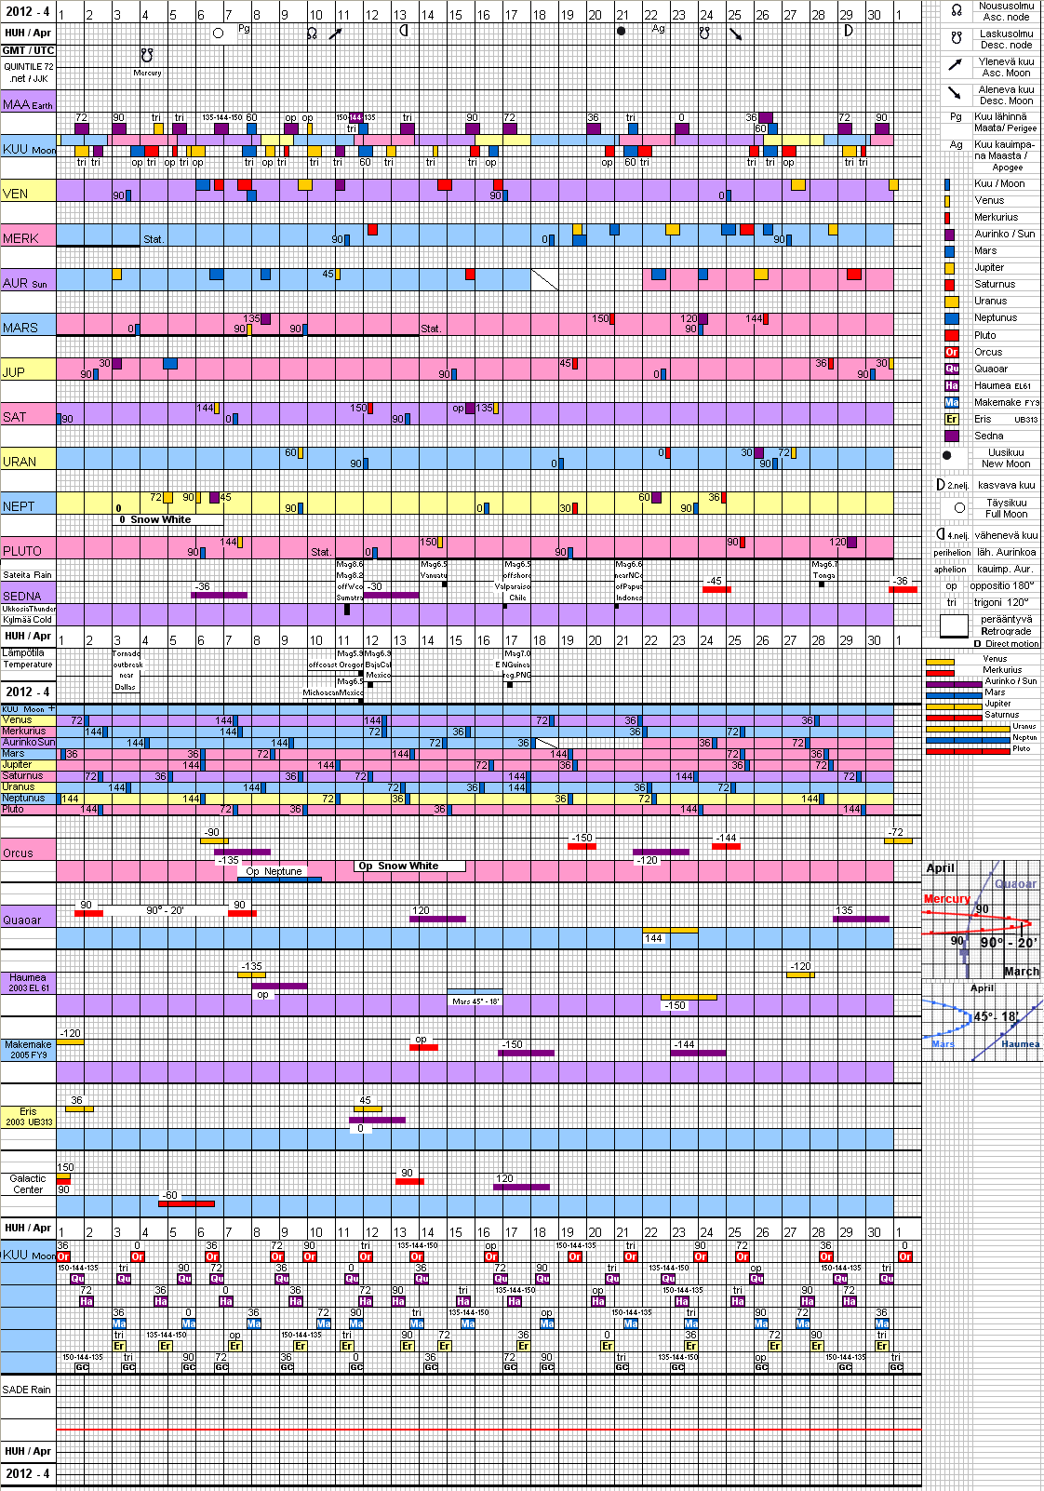Select the Quaoar 'Qu' icon in the legend
1044x1491 pixels.
tap(951, 369)
